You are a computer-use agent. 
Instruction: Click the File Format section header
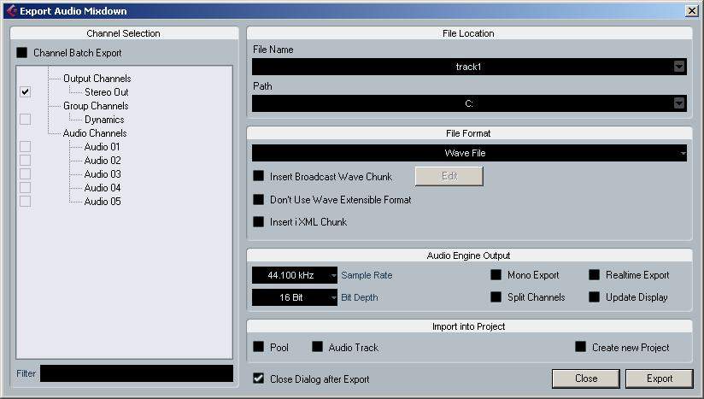(469, 133)
